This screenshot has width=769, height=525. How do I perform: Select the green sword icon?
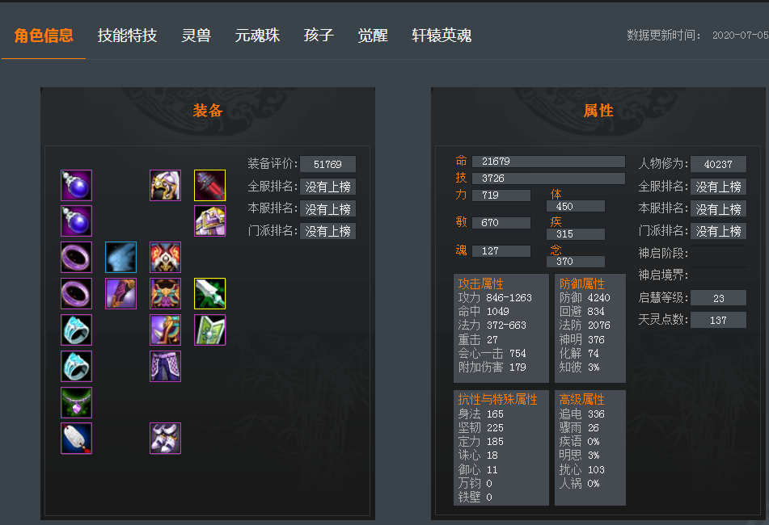click(x=210, y=293)
